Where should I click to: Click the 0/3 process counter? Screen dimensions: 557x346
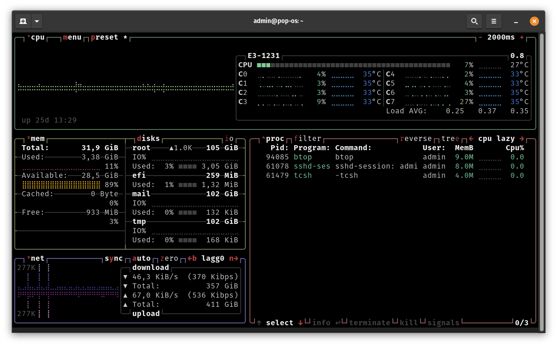click(x=522, y=323)
